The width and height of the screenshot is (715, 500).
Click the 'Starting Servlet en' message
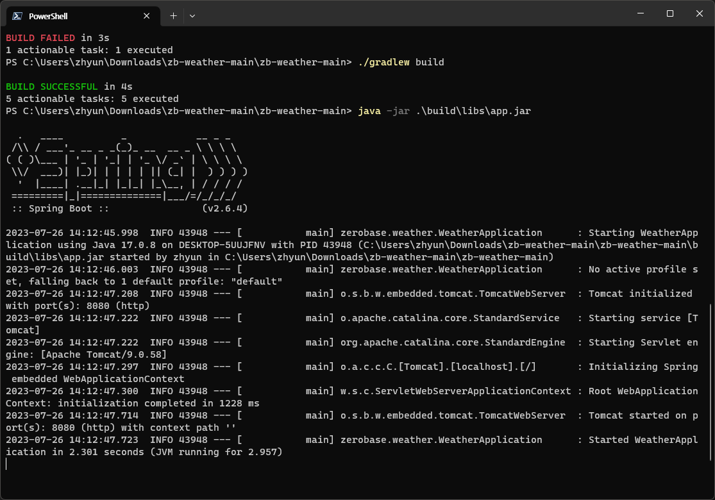point(643,342)
